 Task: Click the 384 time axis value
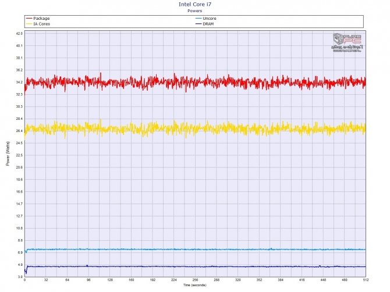[x=281, y=280]
